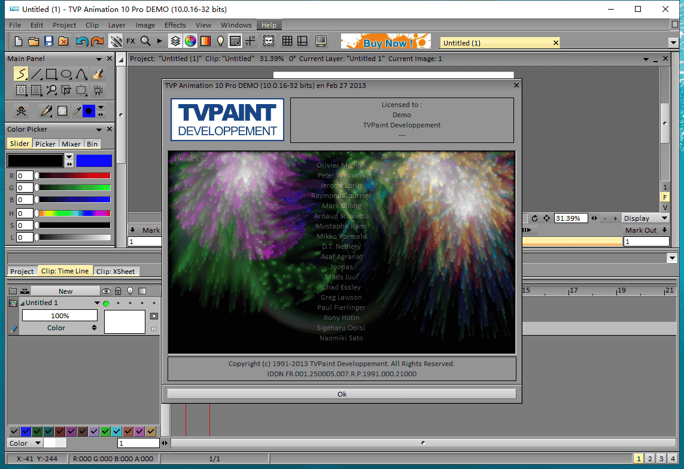Select the rectangle shape tool
Screen dimensions: 684x469
(x=50, y=74)
